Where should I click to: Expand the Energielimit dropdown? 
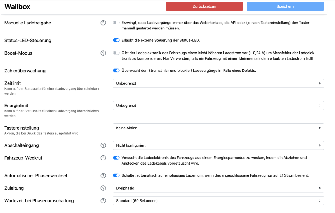coord(218,106)
